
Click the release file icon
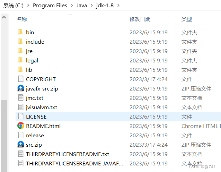(x=21, y=135)
